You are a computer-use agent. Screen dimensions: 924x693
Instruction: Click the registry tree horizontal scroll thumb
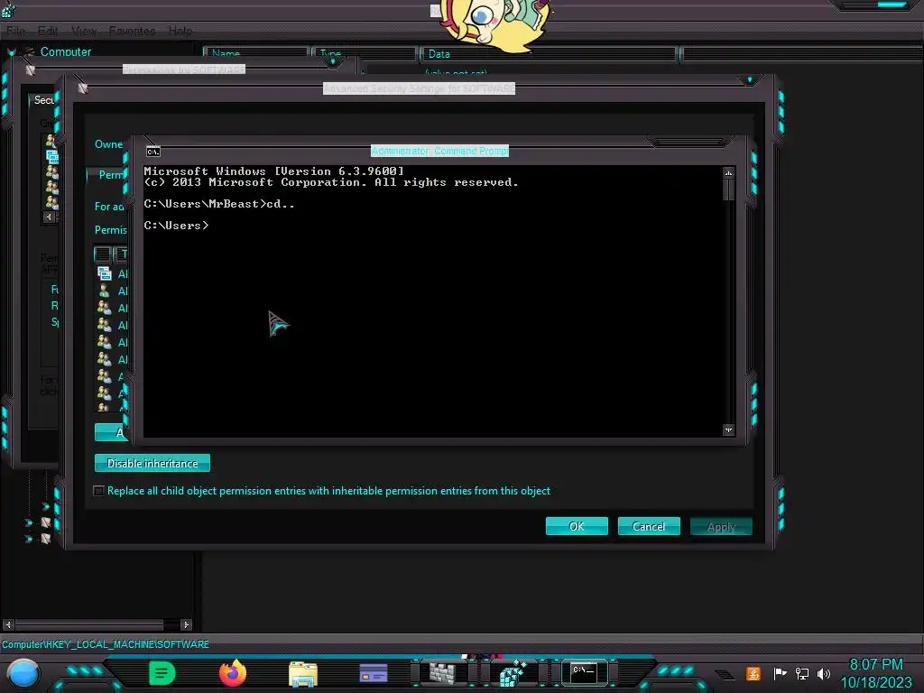click(89, 624)
